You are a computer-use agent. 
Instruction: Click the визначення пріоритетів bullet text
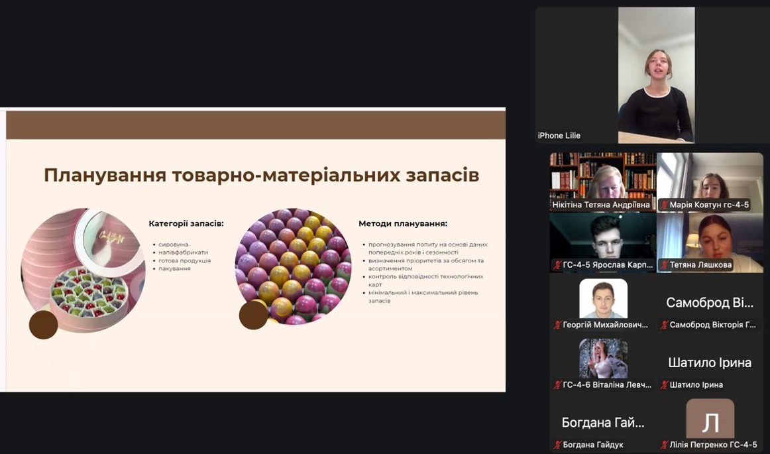tap(426, 264)
